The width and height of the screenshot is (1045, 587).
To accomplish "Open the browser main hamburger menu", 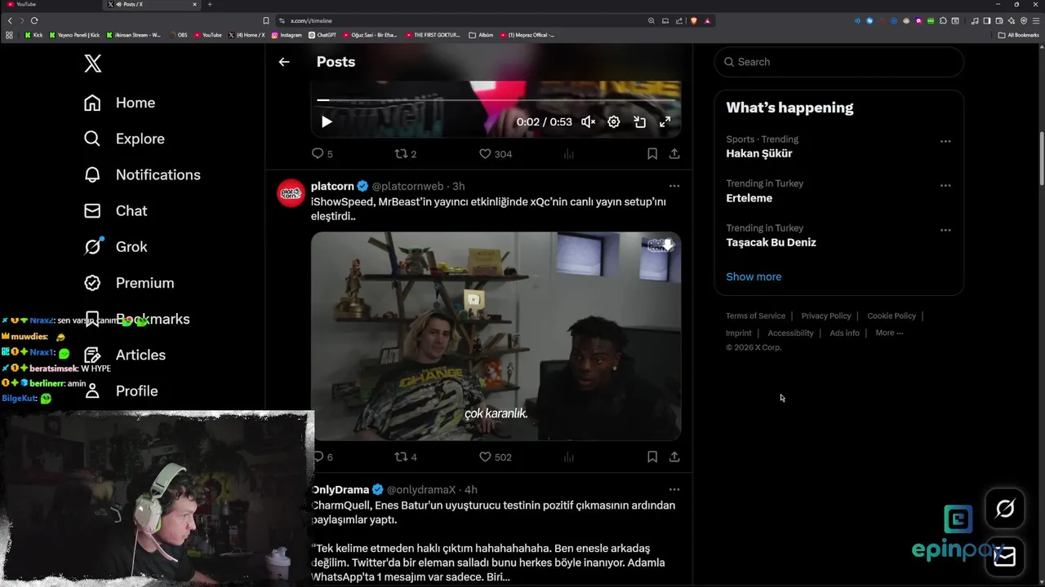I will (x=1036, y=20).
